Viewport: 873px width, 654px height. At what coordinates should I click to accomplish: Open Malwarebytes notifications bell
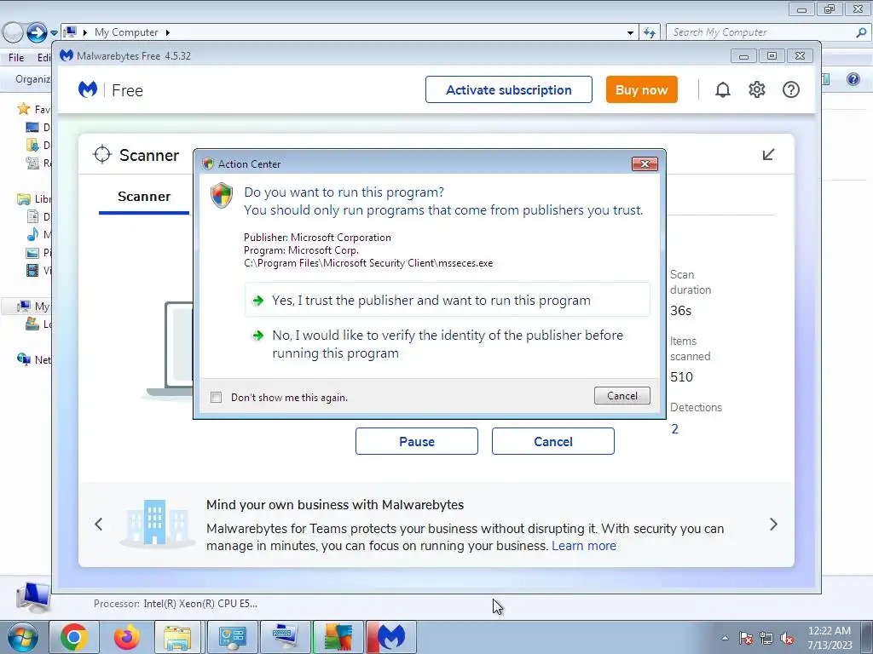(x=723, y=89)
